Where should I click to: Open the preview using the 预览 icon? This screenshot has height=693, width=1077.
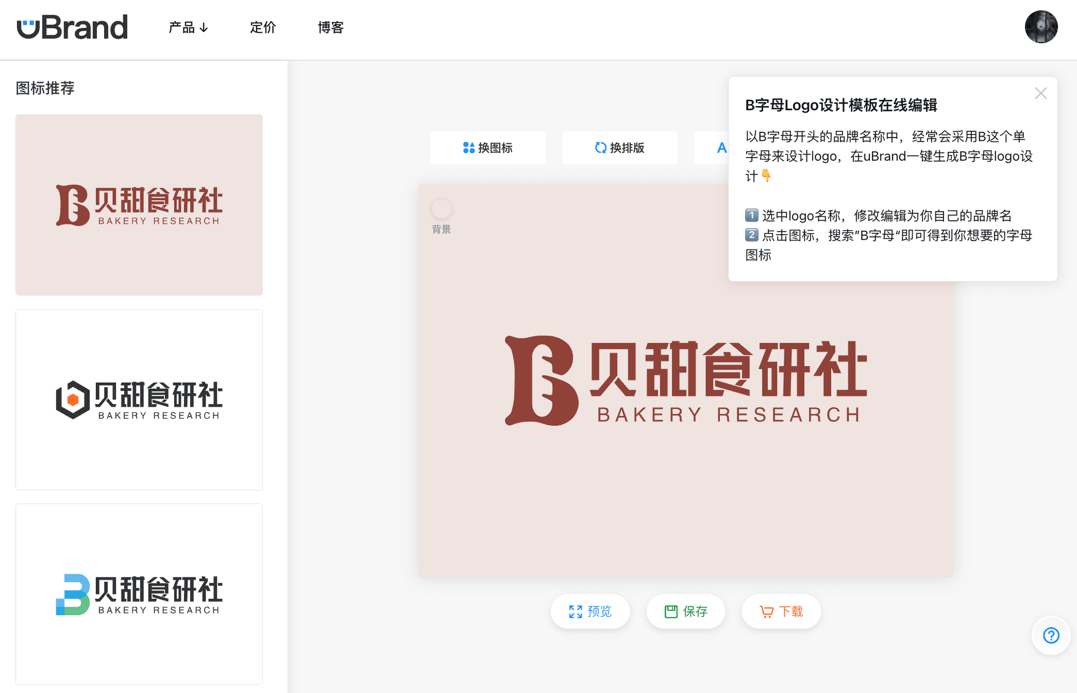click(x=575, y=611)
